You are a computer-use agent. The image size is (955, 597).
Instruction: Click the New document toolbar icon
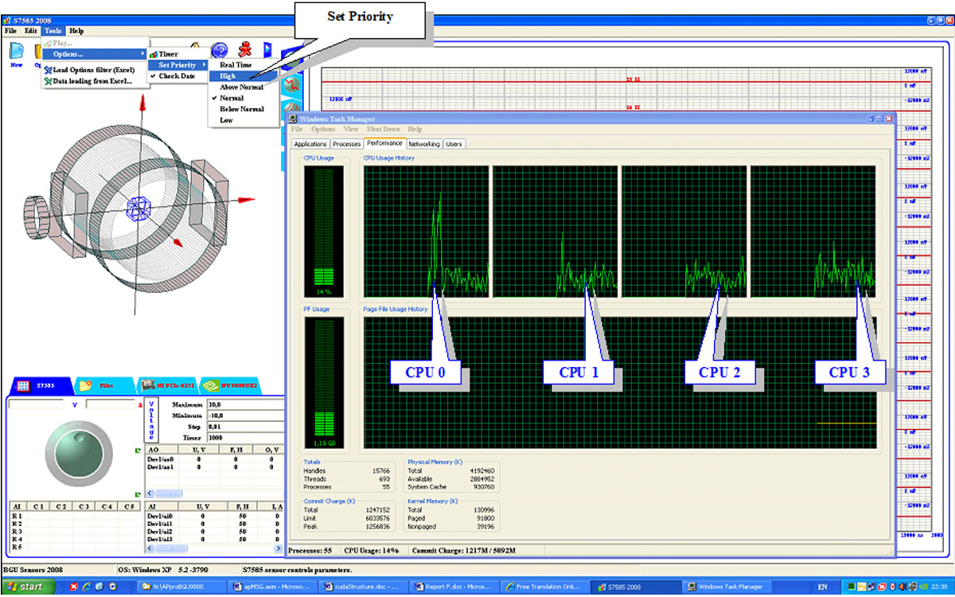(x=16, y=51)
